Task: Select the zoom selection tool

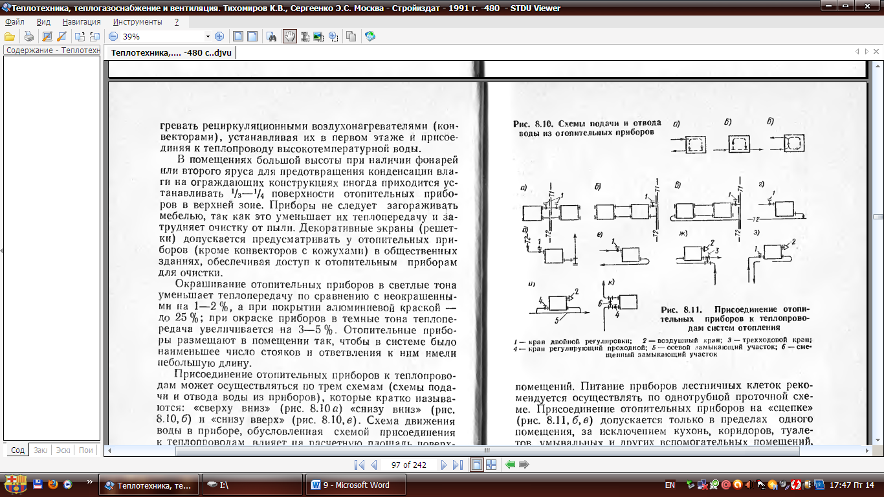Action: coord(333,37)
